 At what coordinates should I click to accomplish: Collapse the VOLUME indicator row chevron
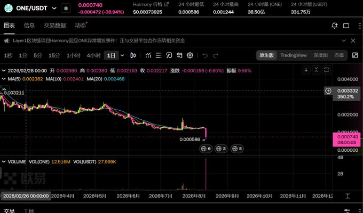click(4, 162)
